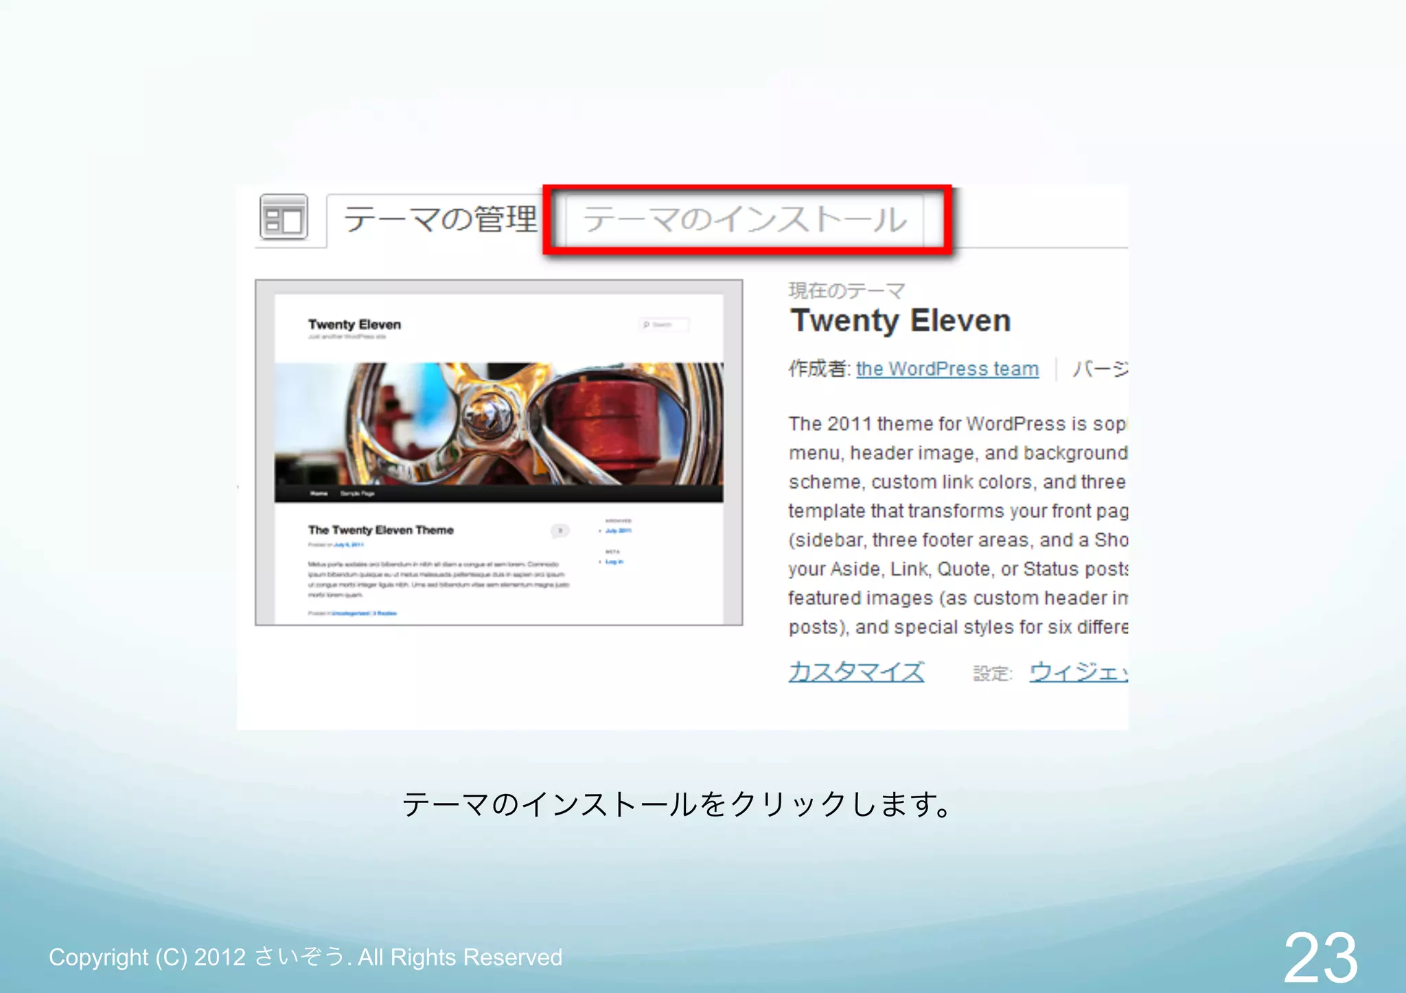The image size is (1406, 993).
Task: Switch to the テーマの管理 tab
Action: [439, 220]
